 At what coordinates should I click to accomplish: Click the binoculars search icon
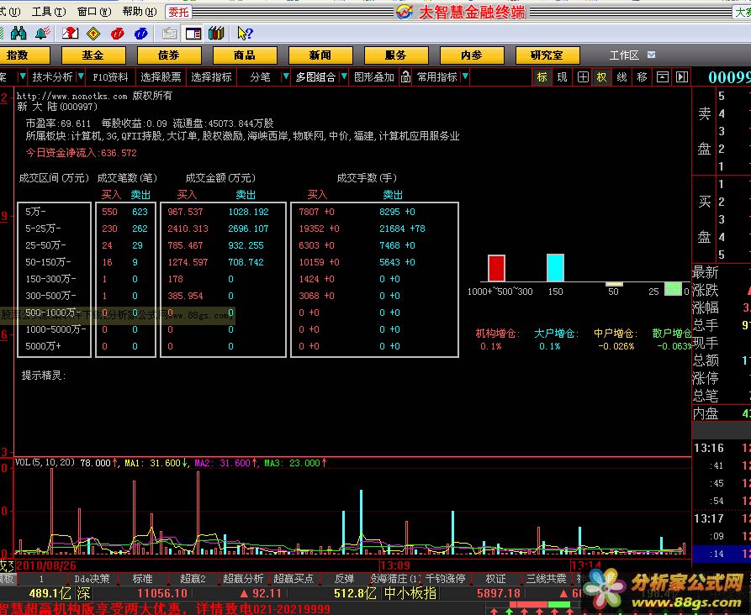click(19, 33)
